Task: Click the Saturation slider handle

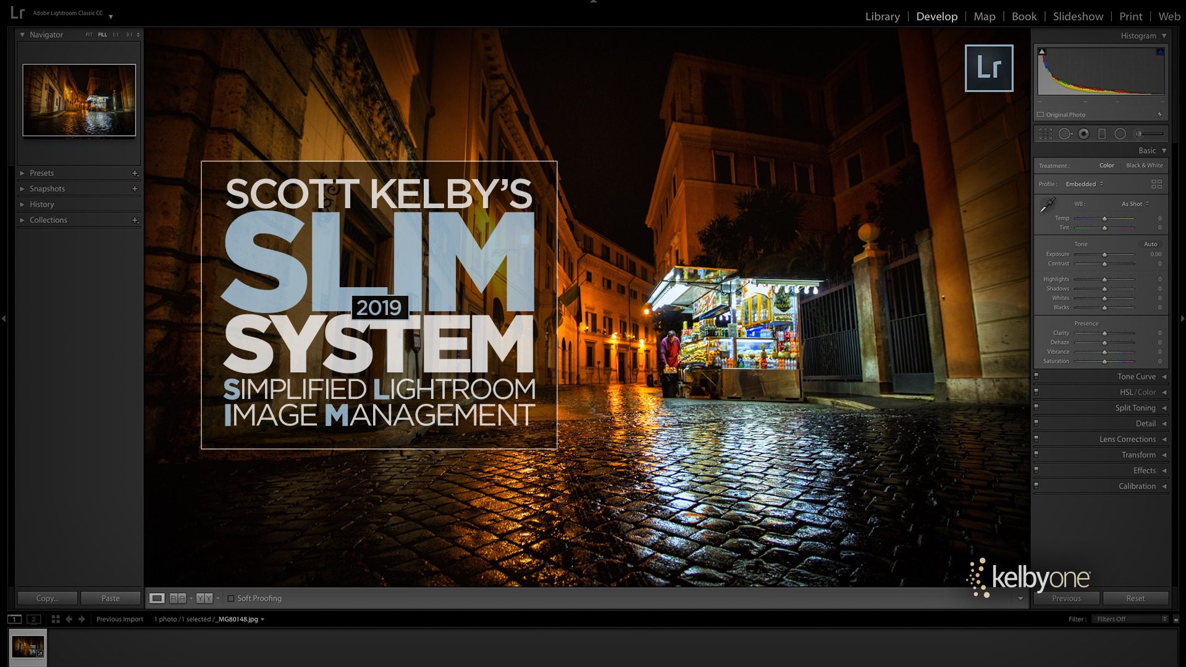Action: click(1104, 361)
